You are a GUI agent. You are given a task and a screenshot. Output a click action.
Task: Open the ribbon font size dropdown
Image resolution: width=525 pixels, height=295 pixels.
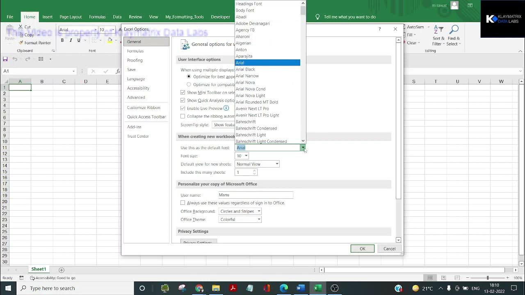click(113, 29)
